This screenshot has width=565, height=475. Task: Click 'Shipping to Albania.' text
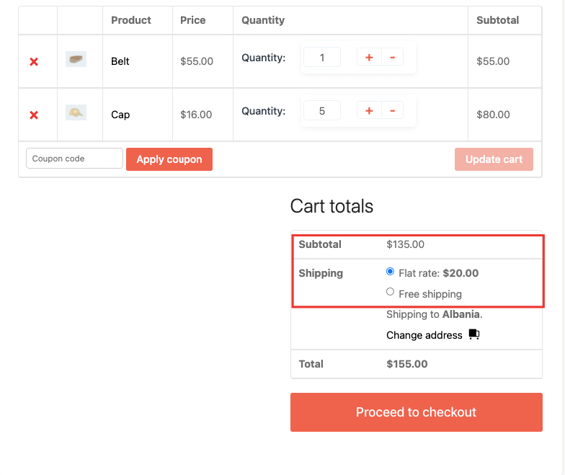click(x=434, y=314)
